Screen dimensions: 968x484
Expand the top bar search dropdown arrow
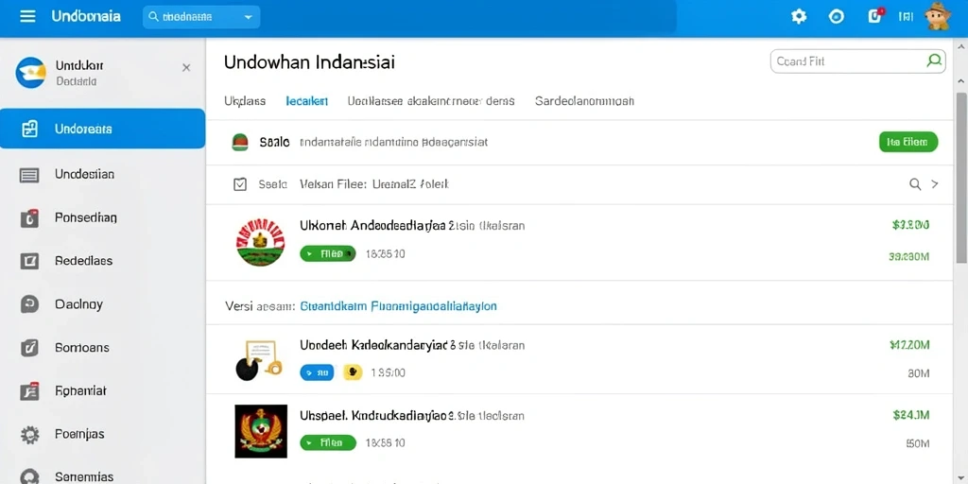(249, 17)
